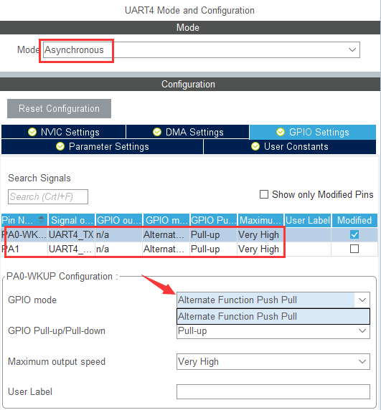Select the PA1 pin row
Screen dimensions: 381x410
pos(189,249)
